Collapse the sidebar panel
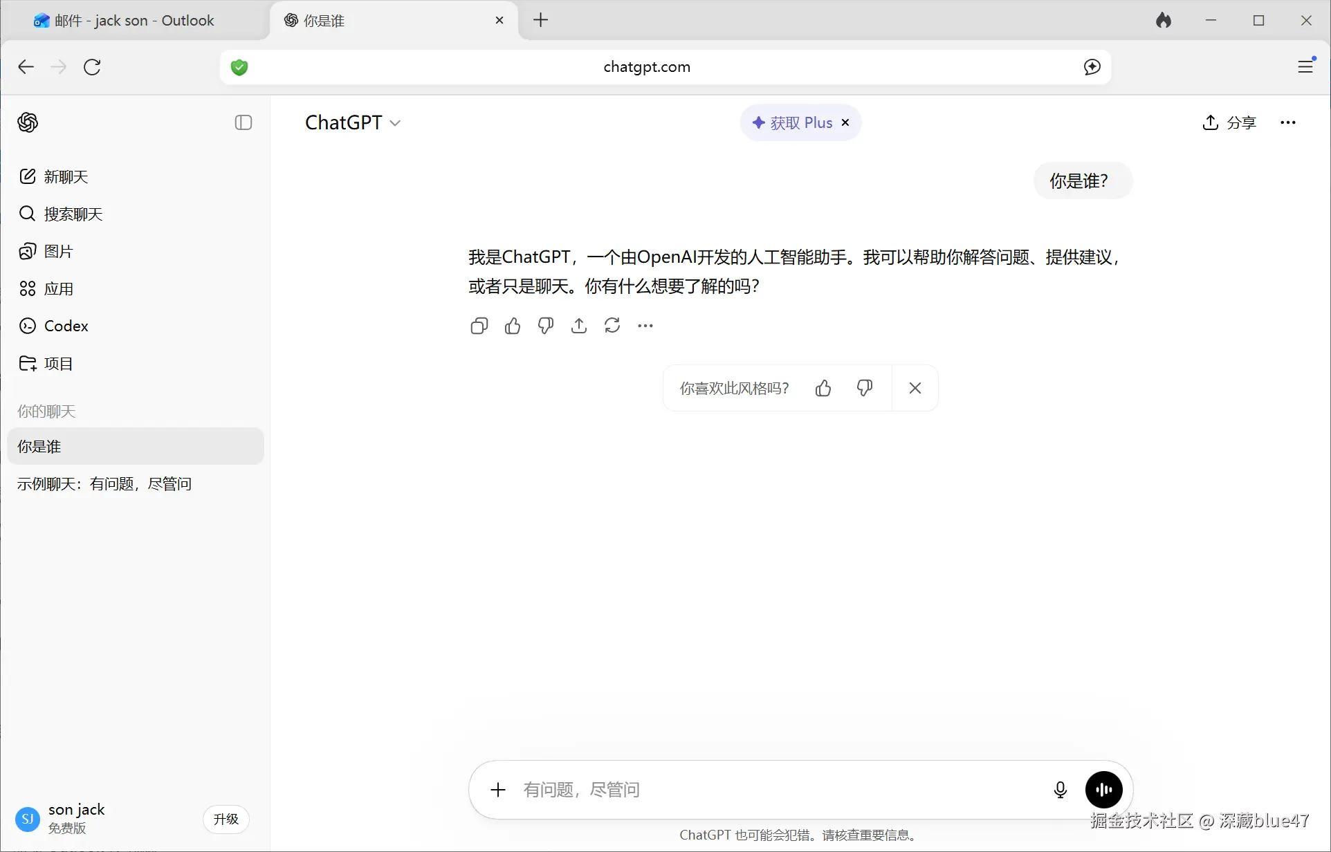The image size is (1331, 852). click(243, 122)
